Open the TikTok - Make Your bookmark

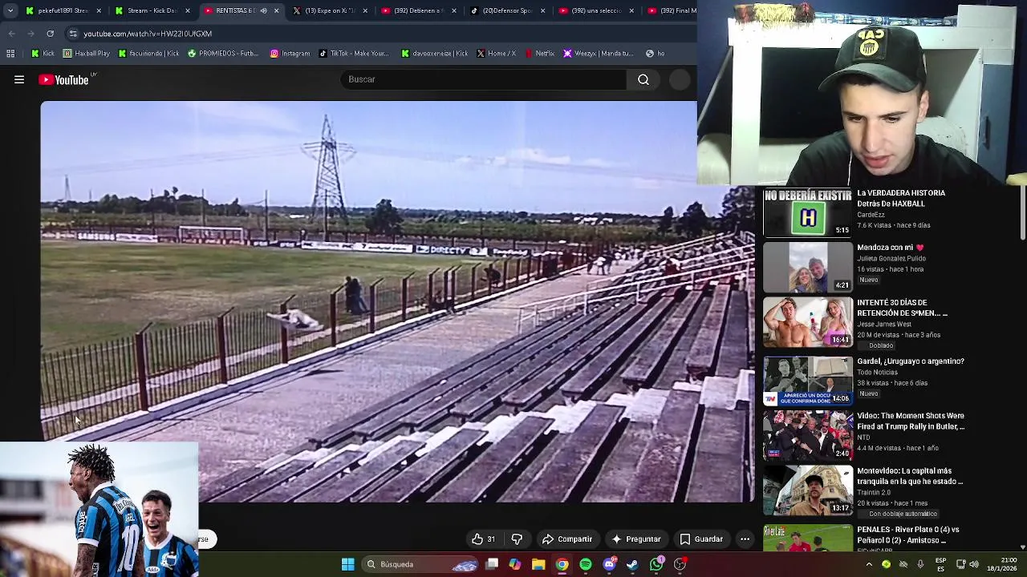point(354,54)
